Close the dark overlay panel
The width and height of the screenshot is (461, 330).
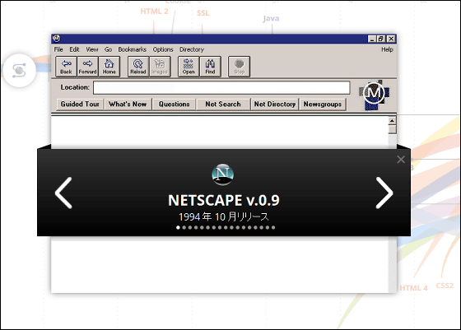tap(401, 160)
